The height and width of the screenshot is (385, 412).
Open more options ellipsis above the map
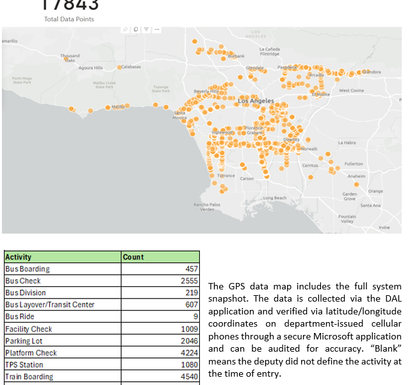[x=156, y=30]
